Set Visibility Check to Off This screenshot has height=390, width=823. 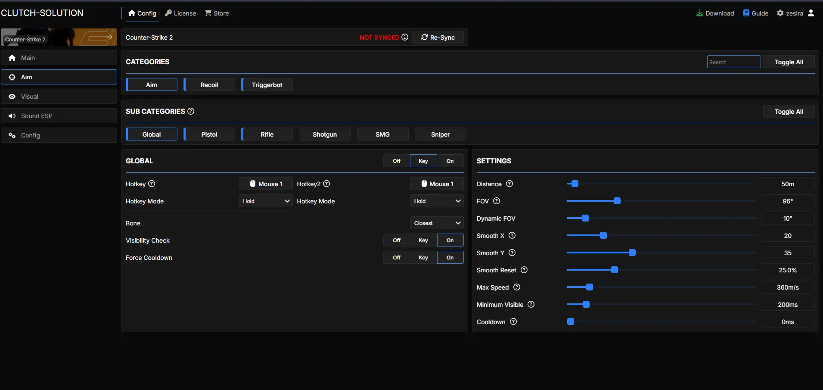tap(397, 240)
